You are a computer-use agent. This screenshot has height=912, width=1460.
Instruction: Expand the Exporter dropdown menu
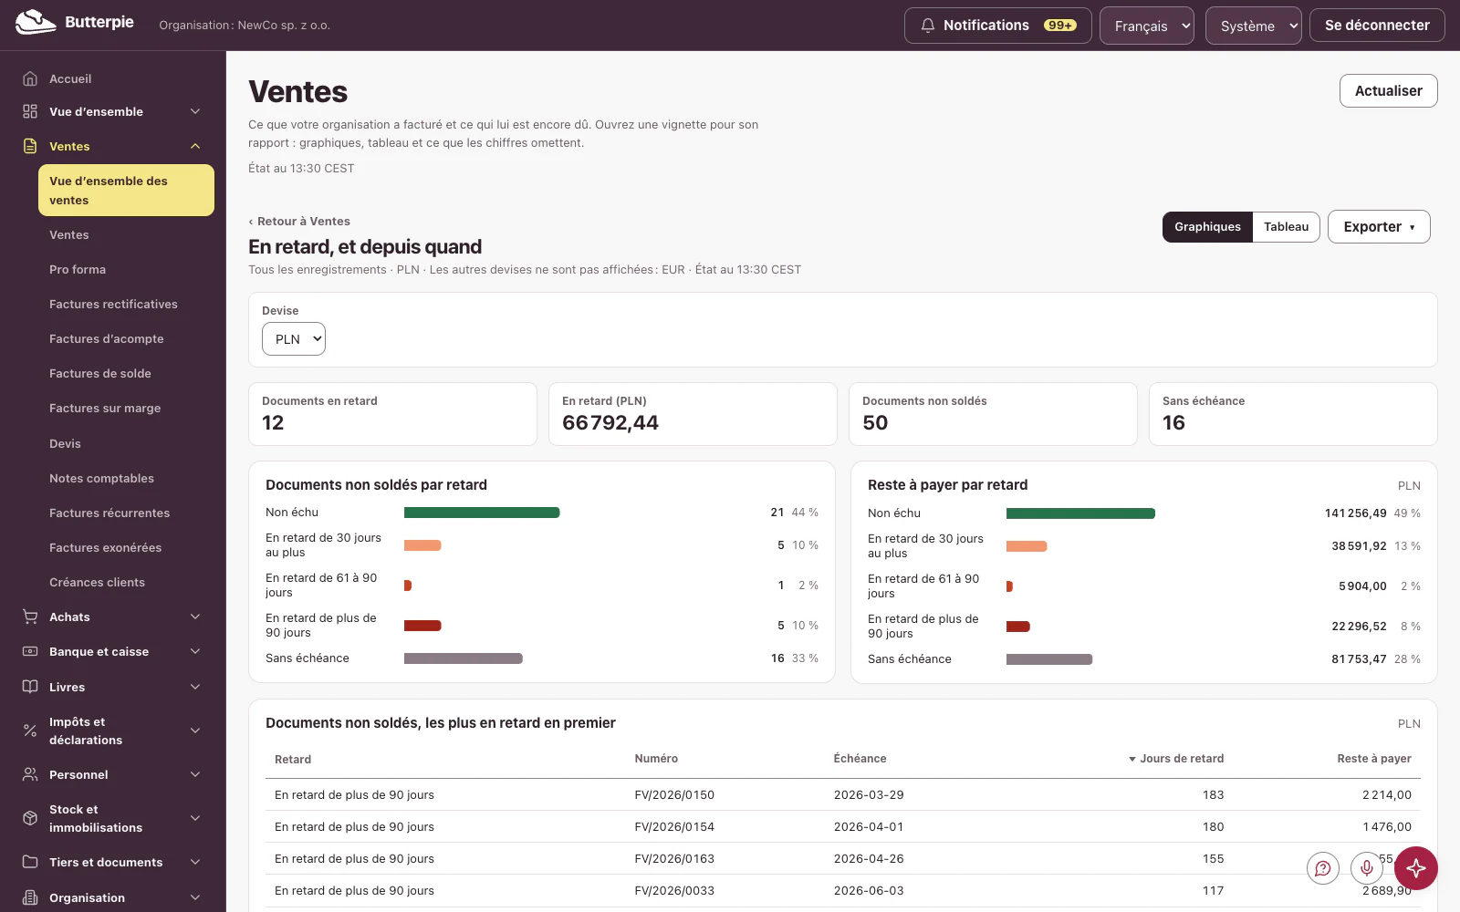point(1379,227)
